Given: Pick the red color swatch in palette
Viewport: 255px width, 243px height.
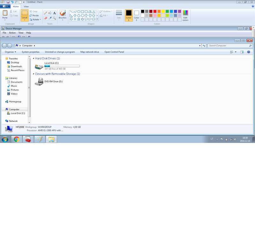Looking at the screenshot, I should (x=155, y=11).
